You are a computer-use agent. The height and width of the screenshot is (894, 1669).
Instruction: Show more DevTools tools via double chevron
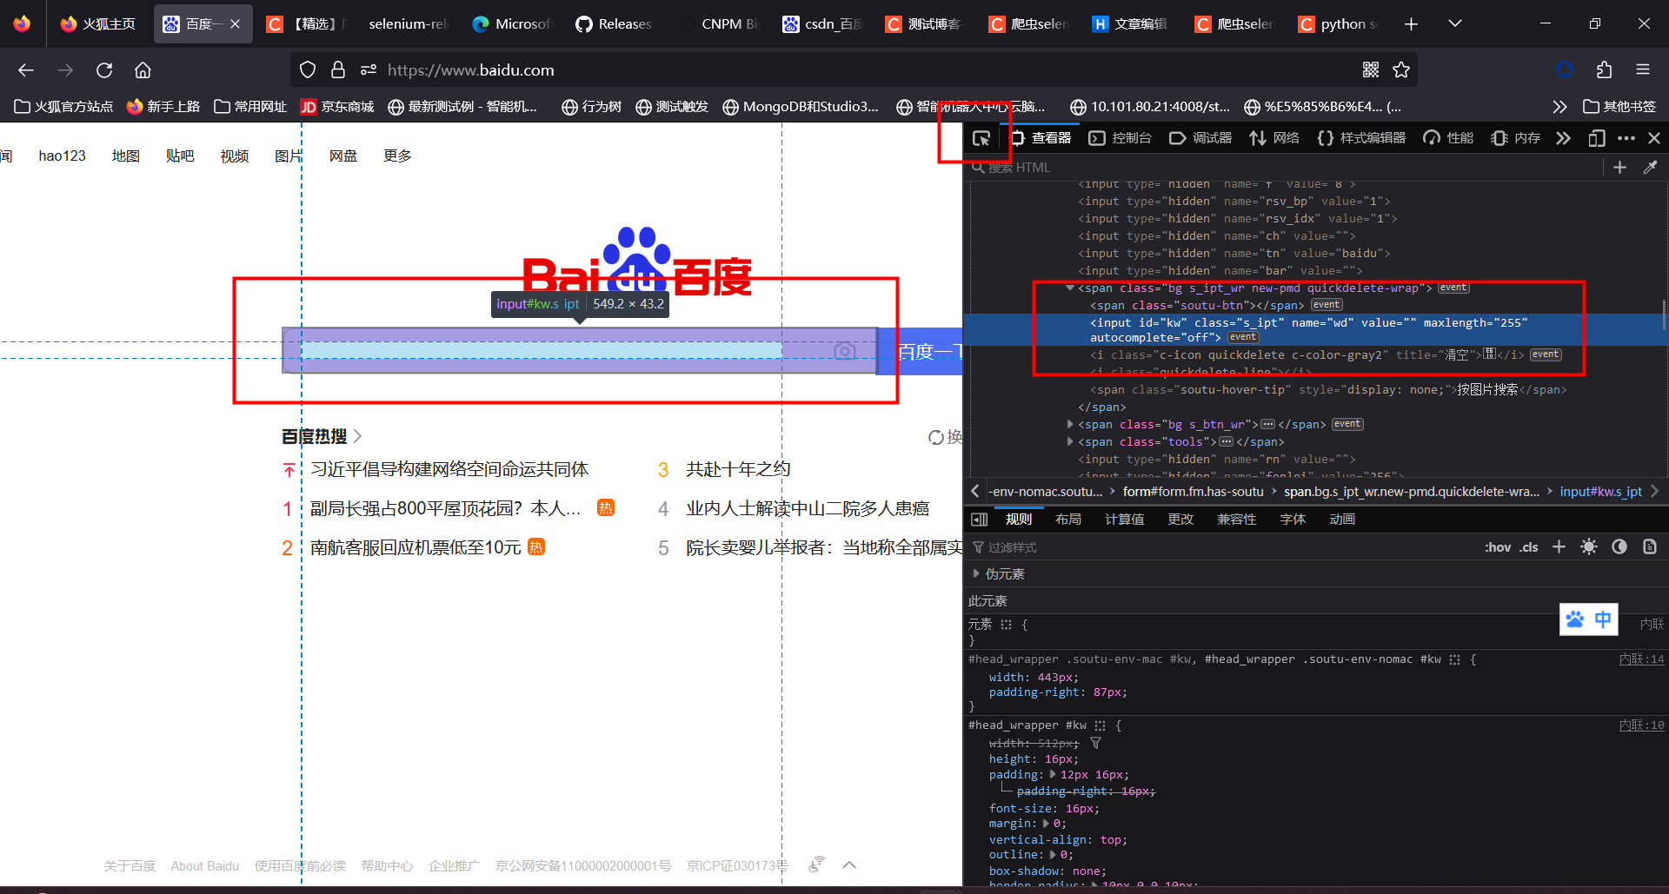[1563, 138]
